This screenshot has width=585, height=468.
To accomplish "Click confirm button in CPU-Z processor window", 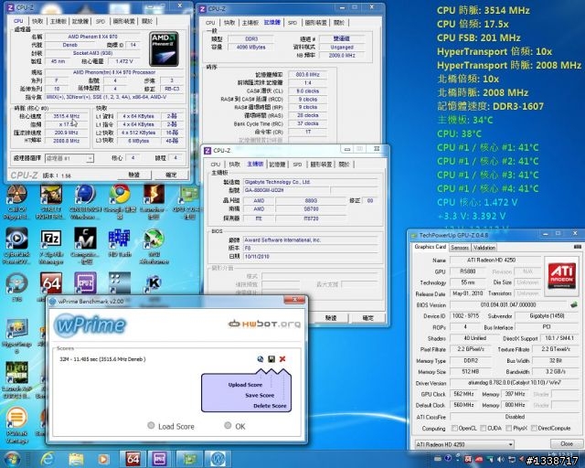I will tap(171, 175).
